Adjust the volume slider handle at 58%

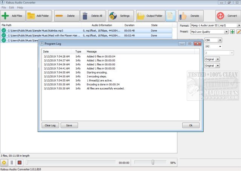coord(153,162)
